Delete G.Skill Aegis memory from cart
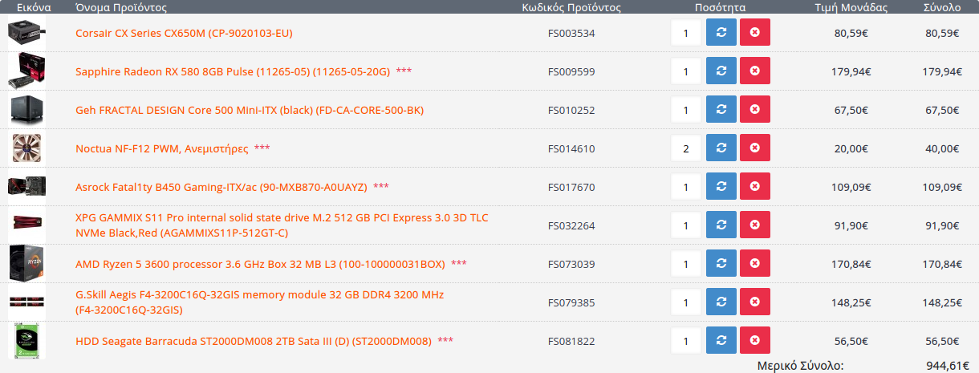 tap(754, 302)
